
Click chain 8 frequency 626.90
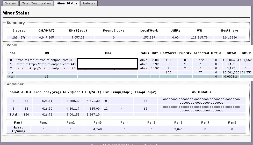tap(47, 109)
